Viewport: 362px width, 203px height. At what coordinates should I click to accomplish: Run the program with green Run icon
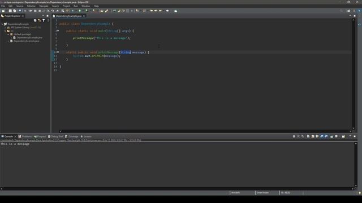80,11
